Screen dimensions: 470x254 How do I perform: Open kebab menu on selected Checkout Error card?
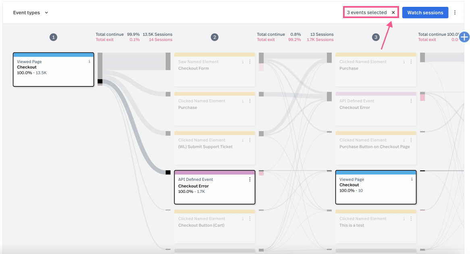click(x=250, y=180)
